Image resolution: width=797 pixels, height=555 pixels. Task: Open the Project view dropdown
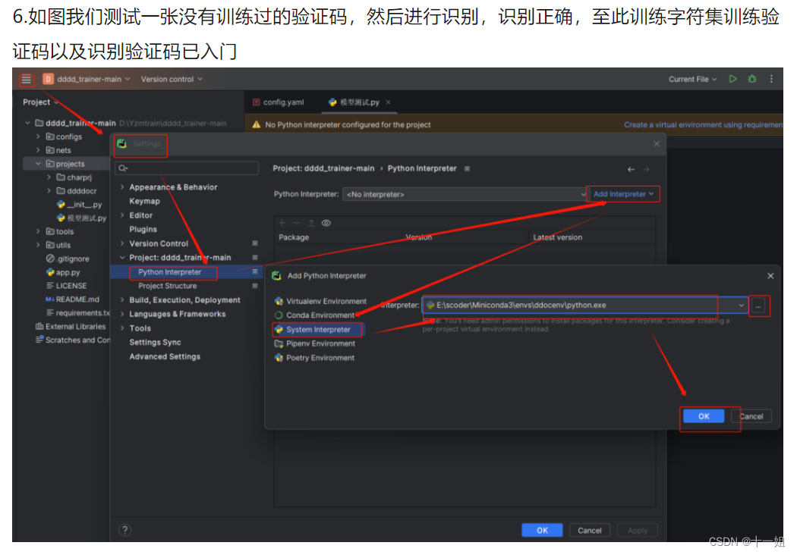pyautogui.click(x=40, y=102)
